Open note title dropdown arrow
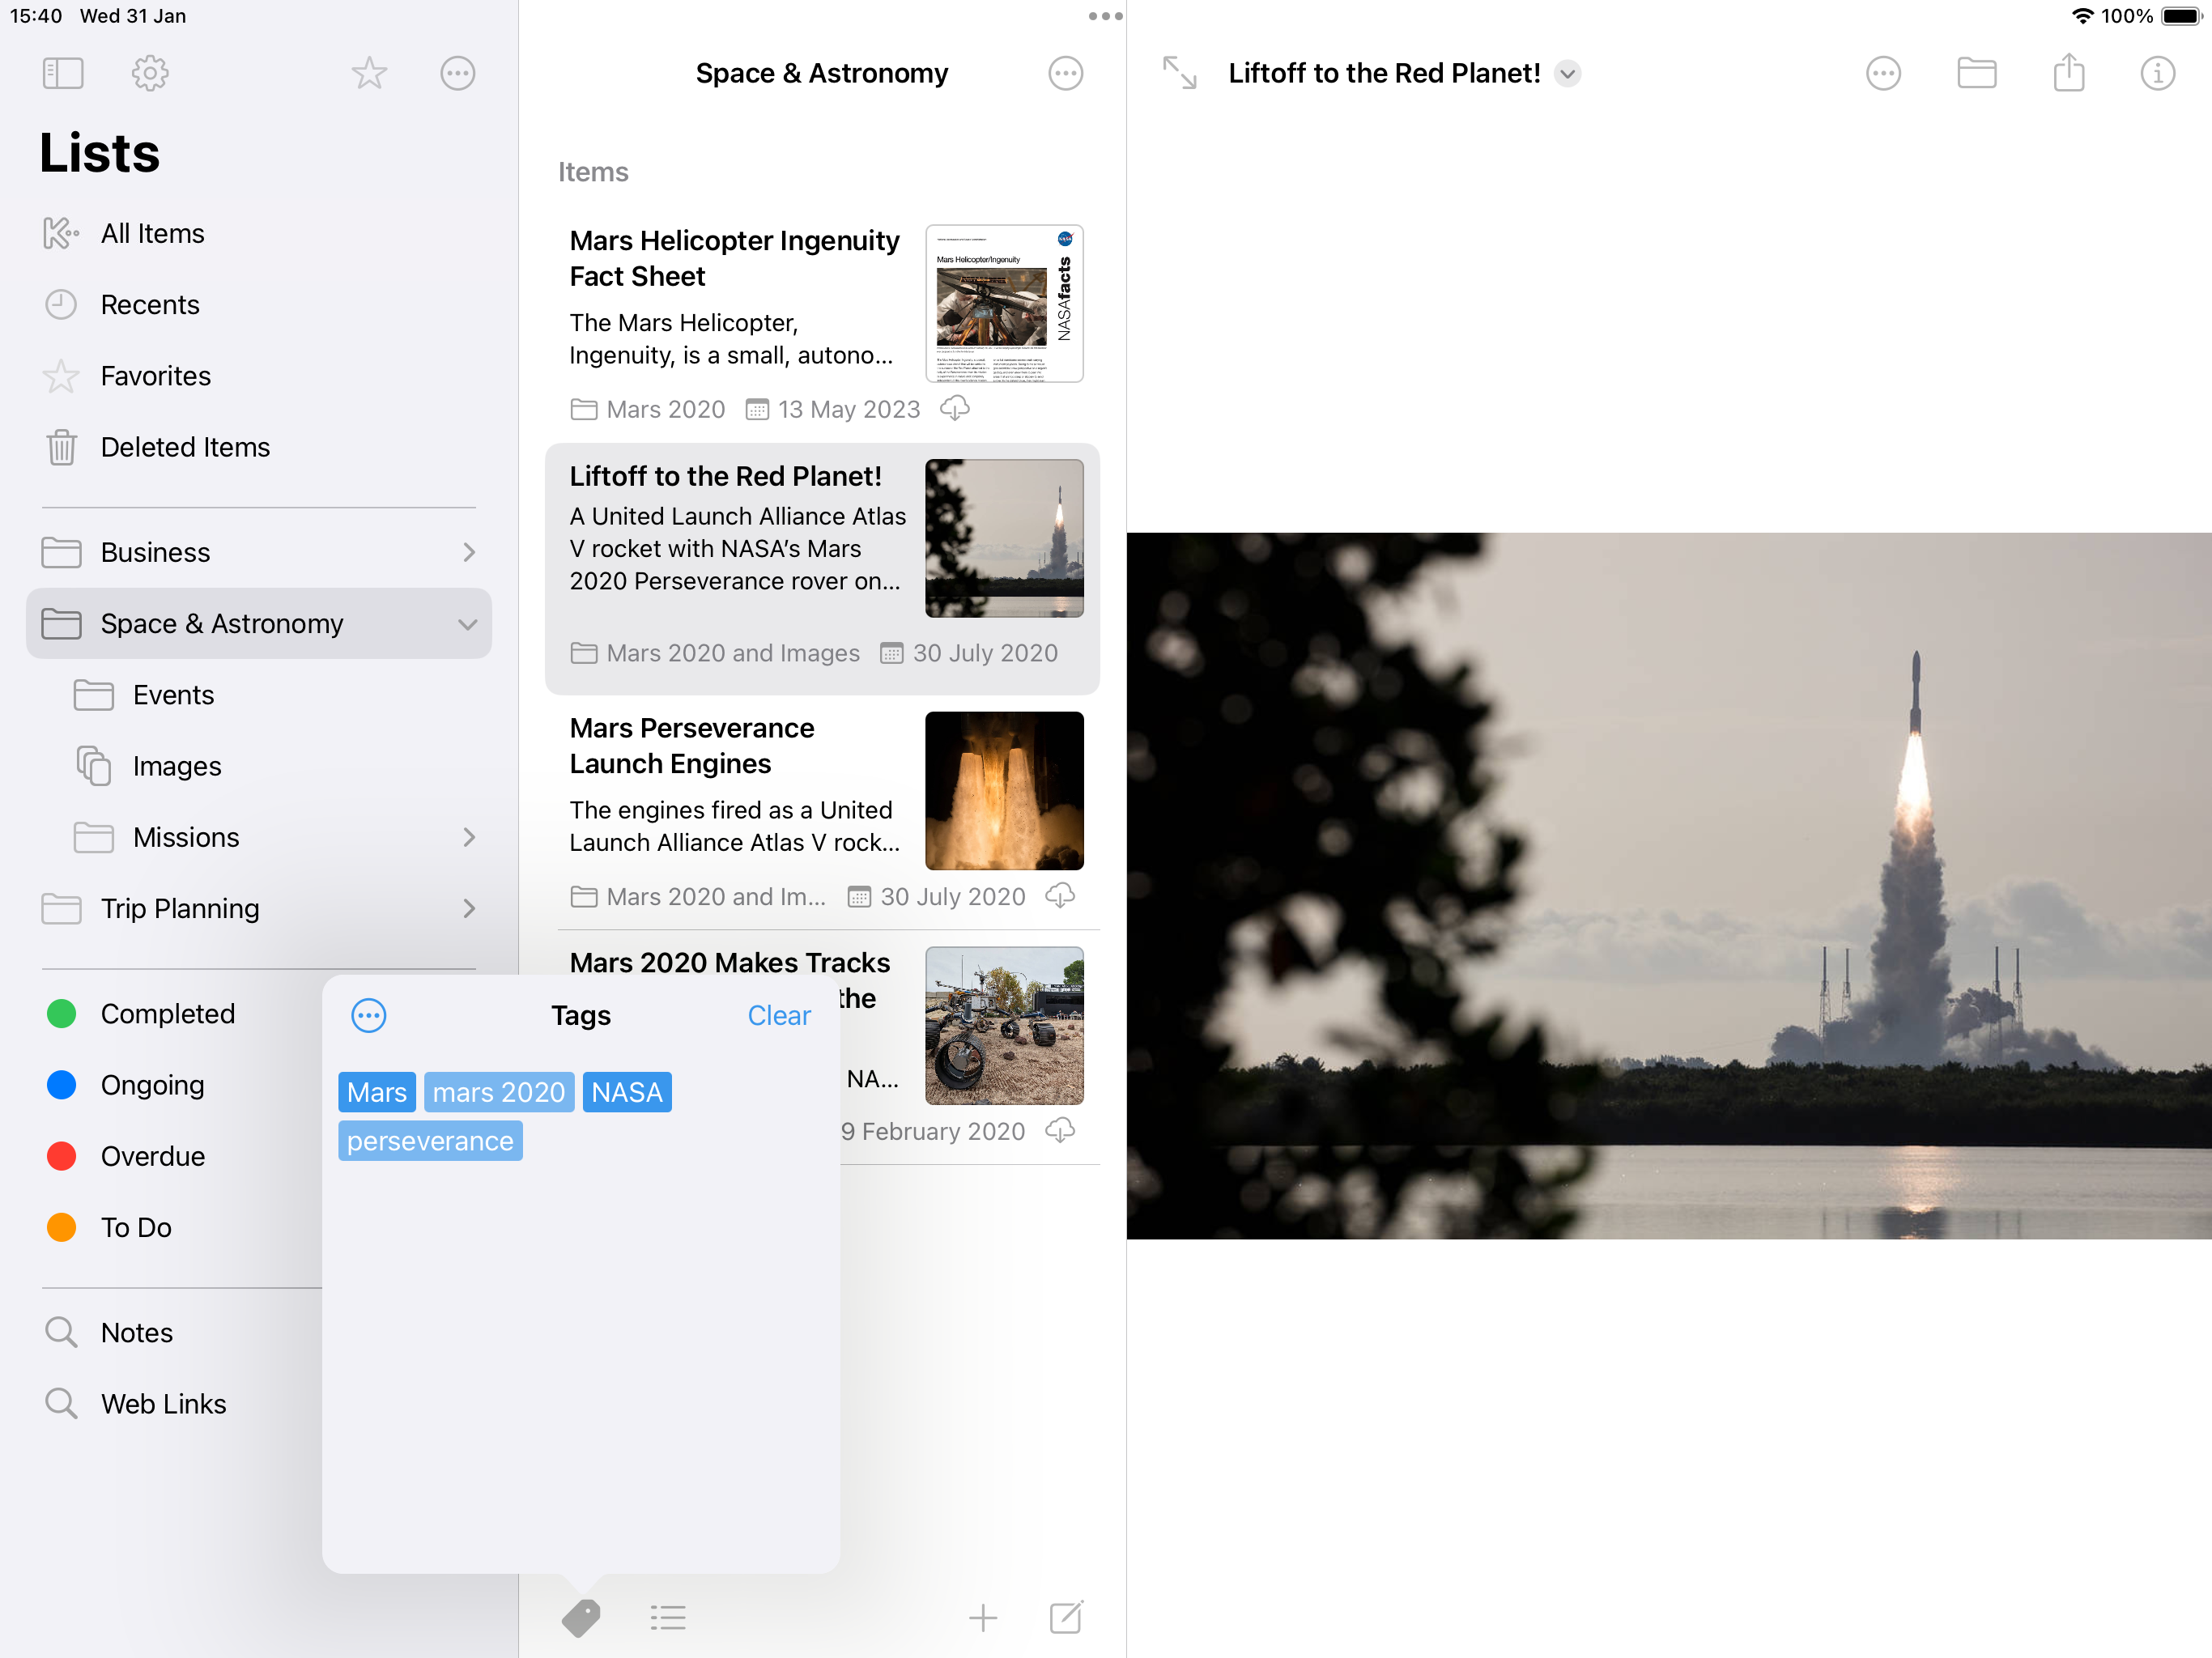The width and height of the screenshot is (2212, 1658). [x=1567, y=73]
